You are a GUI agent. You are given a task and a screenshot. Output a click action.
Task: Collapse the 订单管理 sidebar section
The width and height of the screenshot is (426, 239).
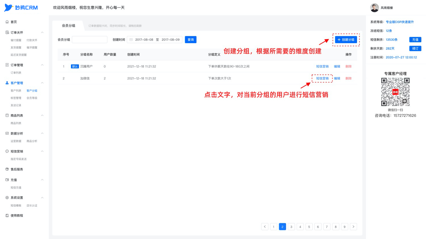pos(42,65)
